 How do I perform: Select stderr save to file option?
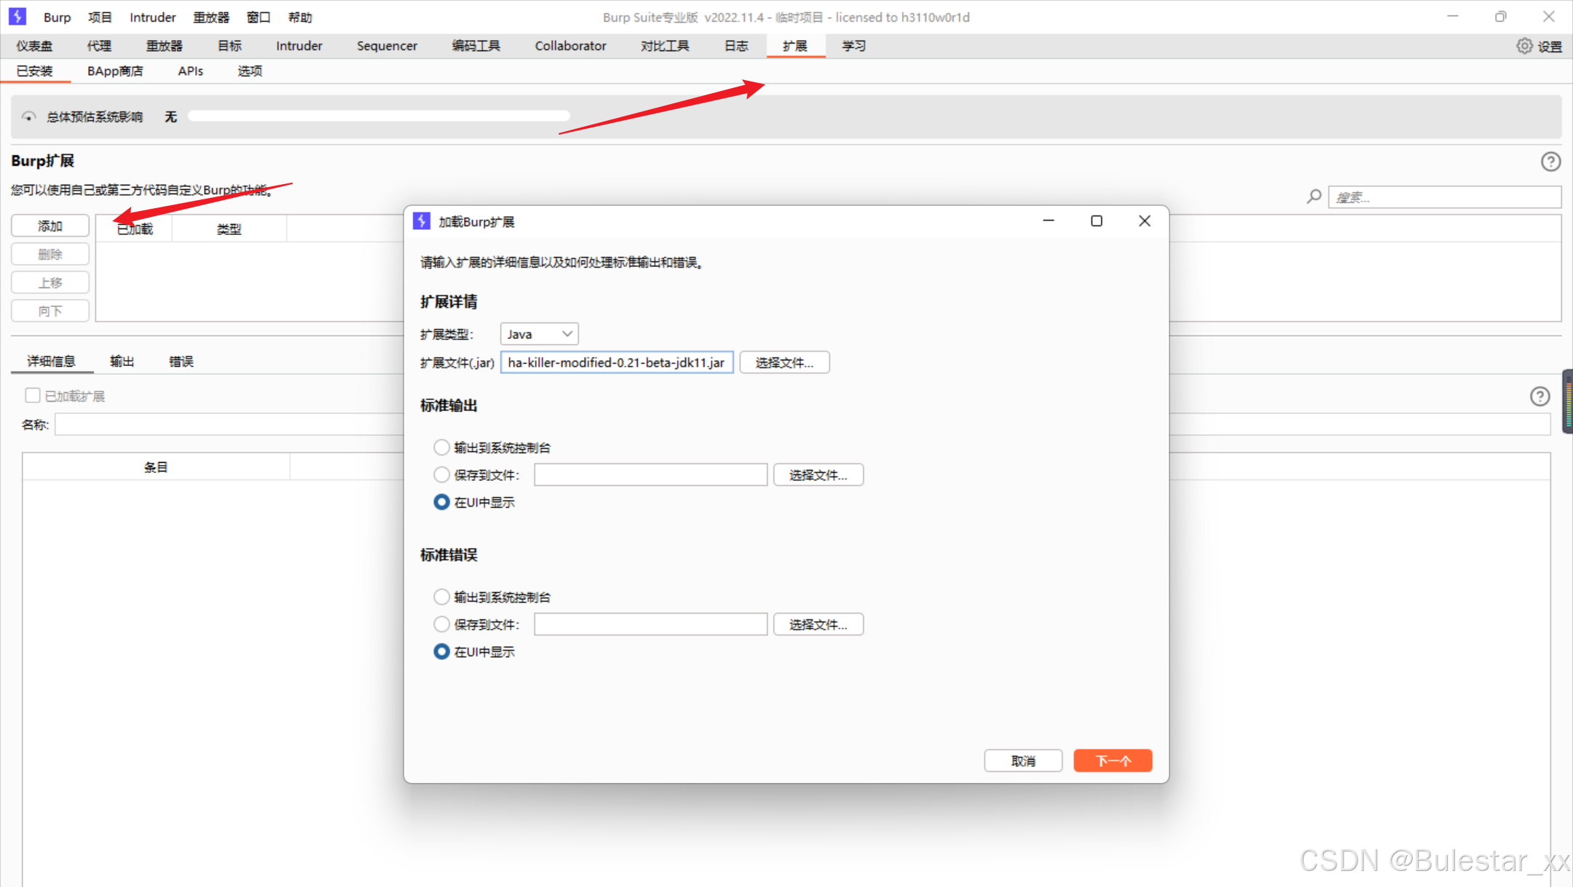tap(441, 624)
